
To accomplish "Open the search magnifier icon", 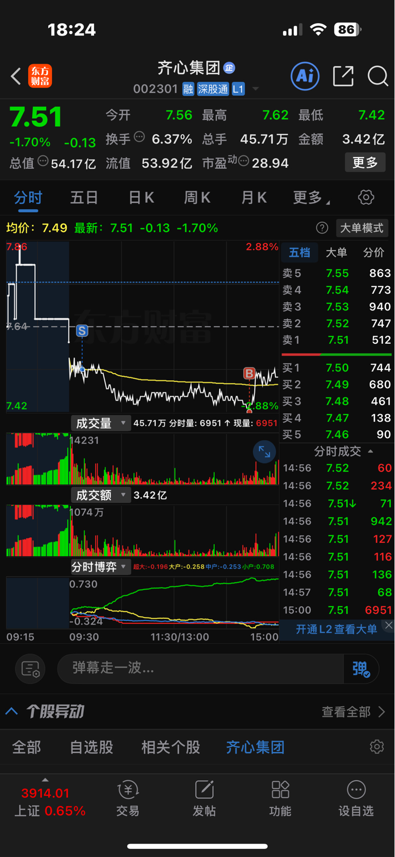I will click(x=378, y=76).
